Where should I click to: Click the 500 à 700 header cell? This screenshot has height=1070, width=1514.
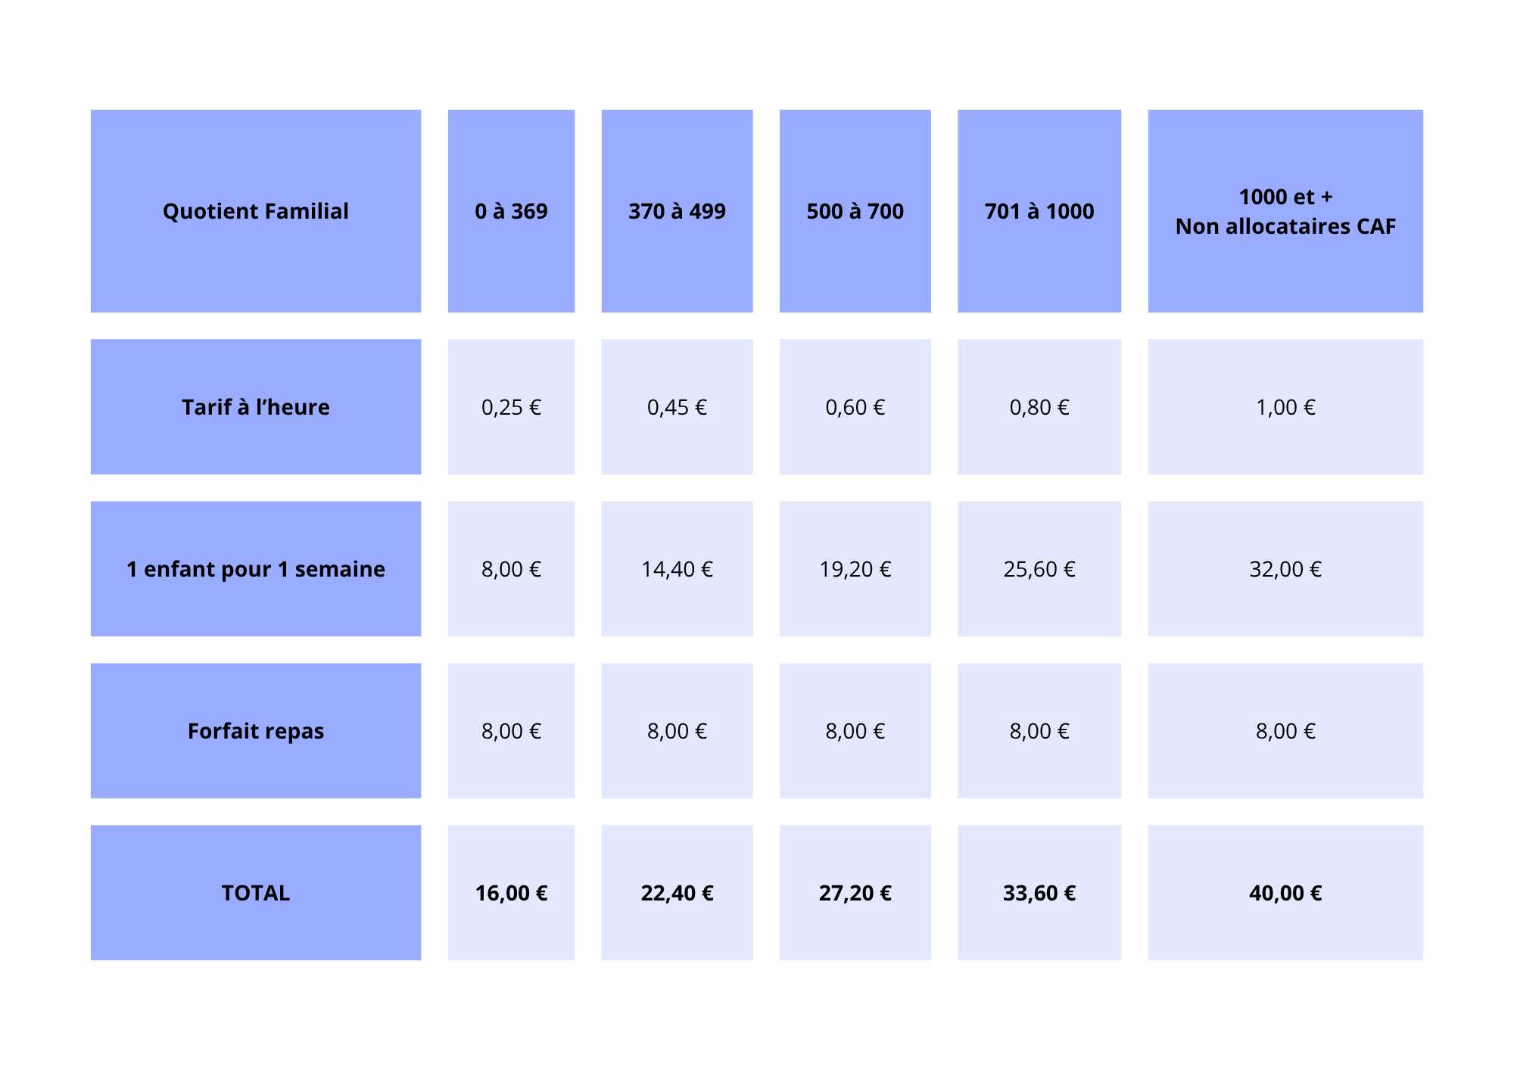click(x=855, y=211)
